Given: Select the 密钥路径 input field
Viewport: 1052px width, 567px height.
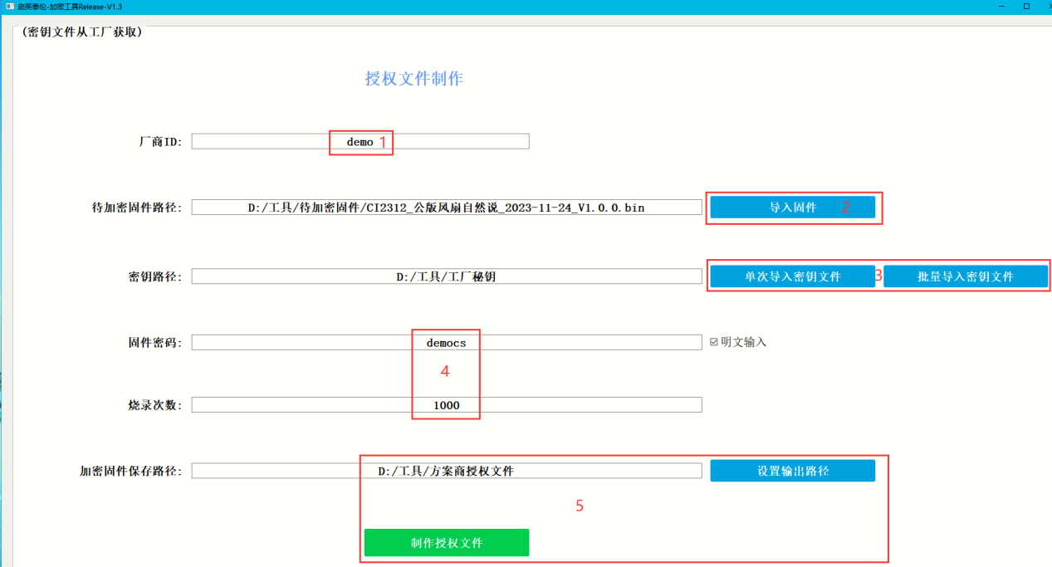Looking at the screenshot, I should tap(446, 276).
